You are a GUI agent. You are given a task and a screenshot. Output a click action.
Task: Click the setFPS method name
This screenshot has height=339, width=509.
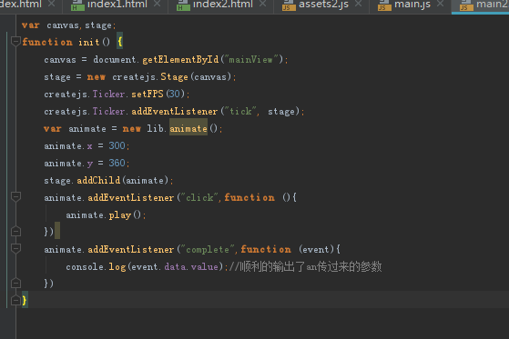148,94
